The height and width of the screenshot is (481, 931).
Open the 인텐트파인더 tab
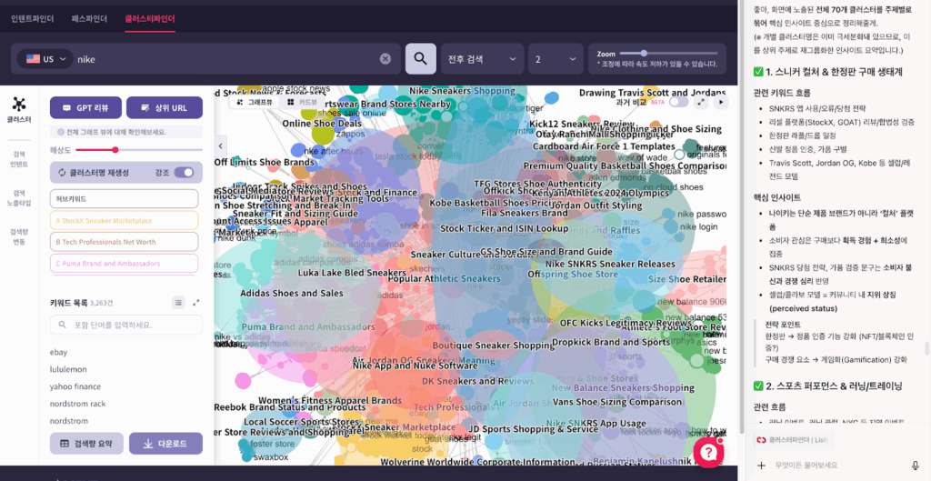click(32, 18)
